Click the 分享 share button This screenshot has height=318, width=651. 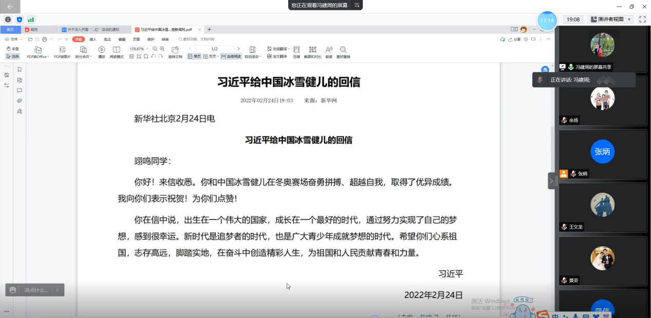pos(514,39)
